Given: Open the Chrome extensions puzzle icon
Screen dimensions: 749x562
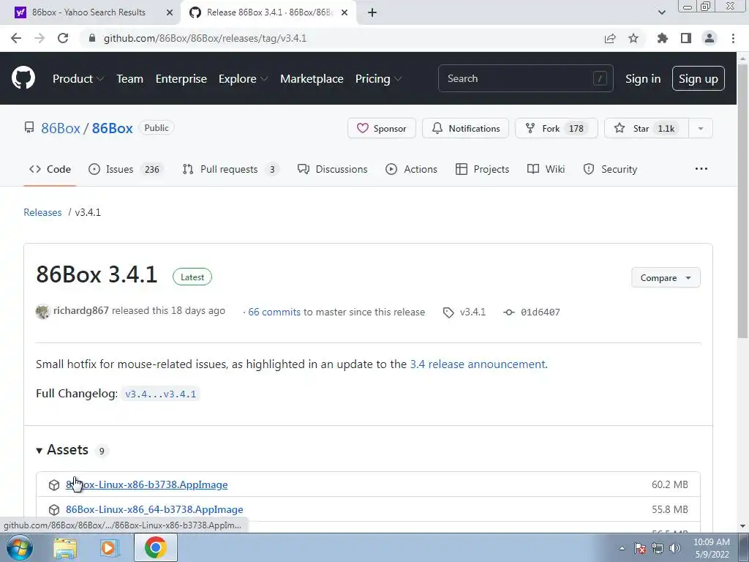Looking at the screenshot, I should pyautogui.click(x=663, y=38).
